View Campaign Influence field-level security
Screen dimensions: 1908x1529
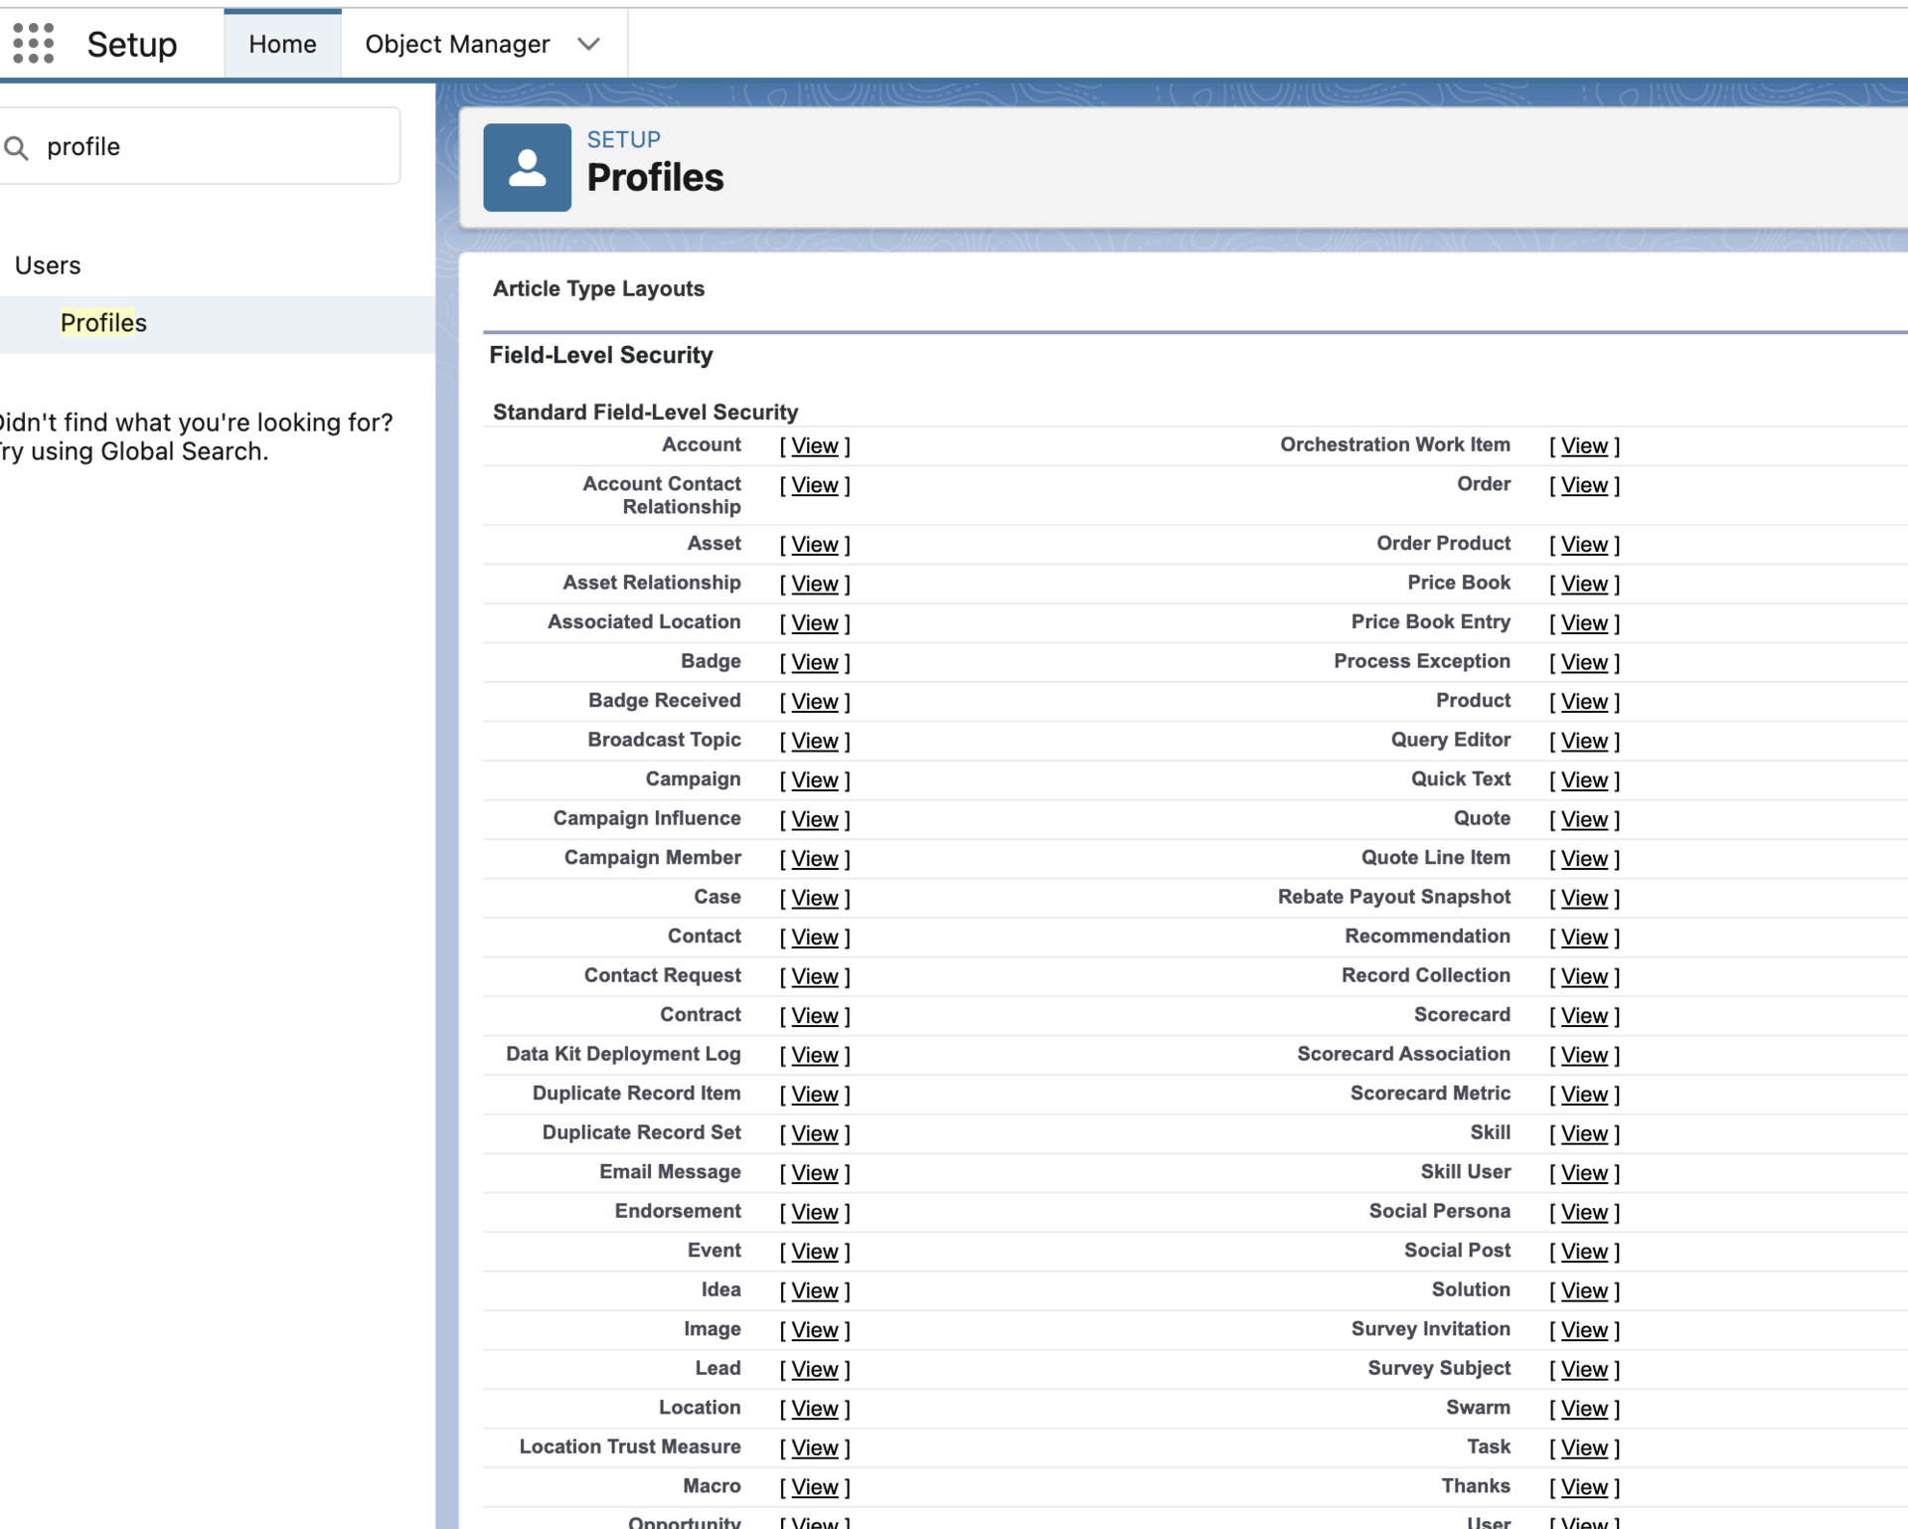[813, 819]
